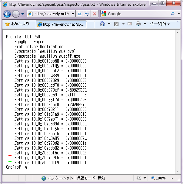Close the Internet Explorer window

coord(174,3)
